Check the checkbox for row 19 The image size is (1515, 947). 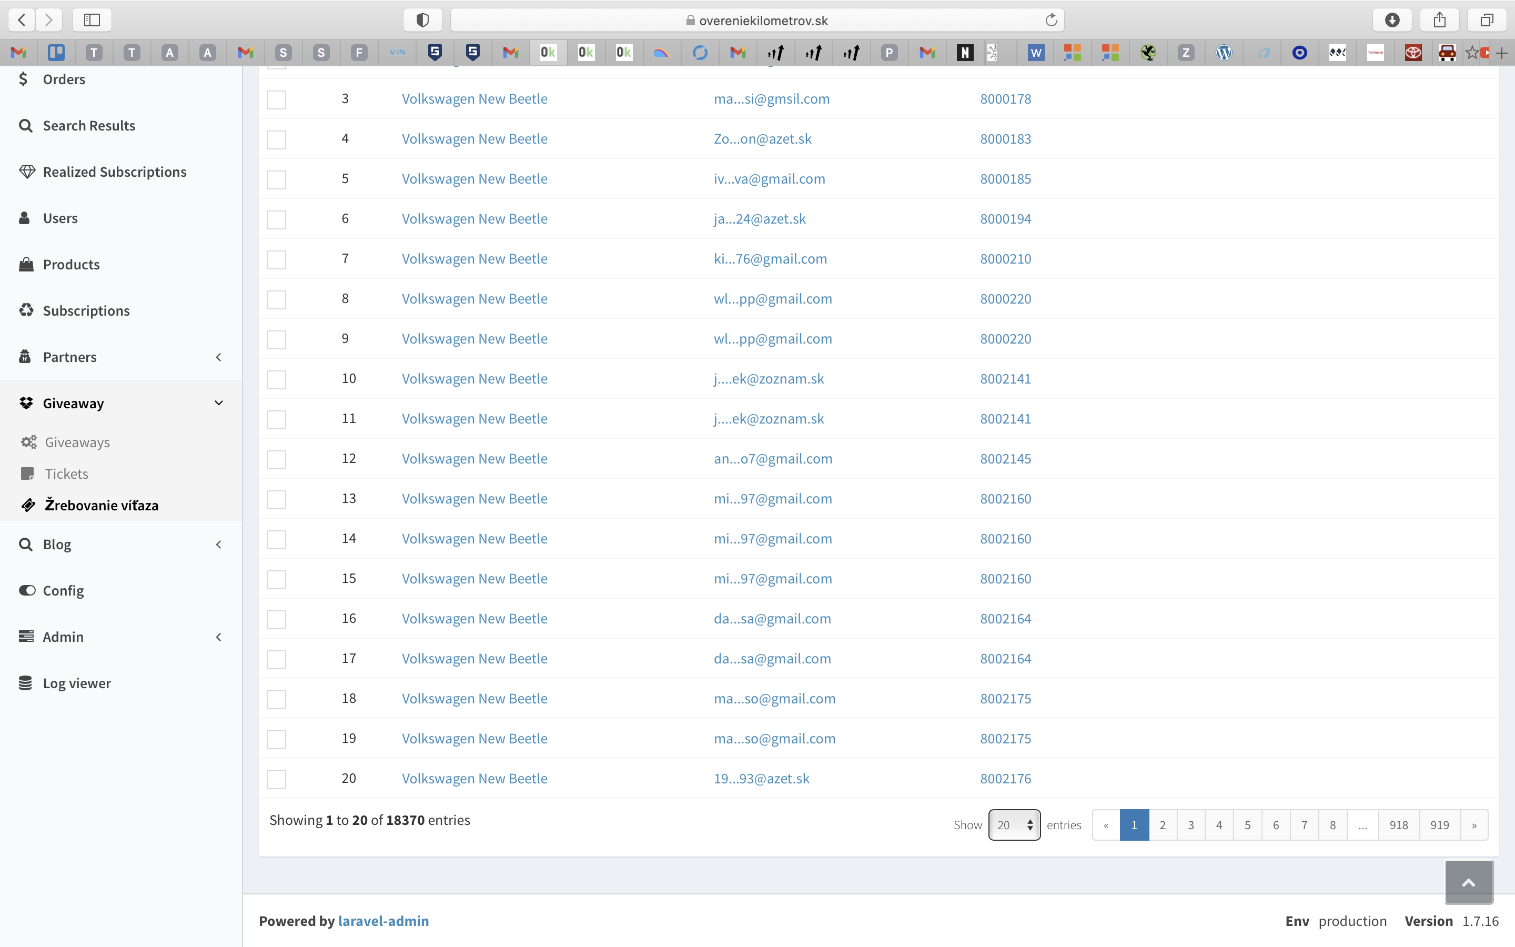(x=277, y=739)
